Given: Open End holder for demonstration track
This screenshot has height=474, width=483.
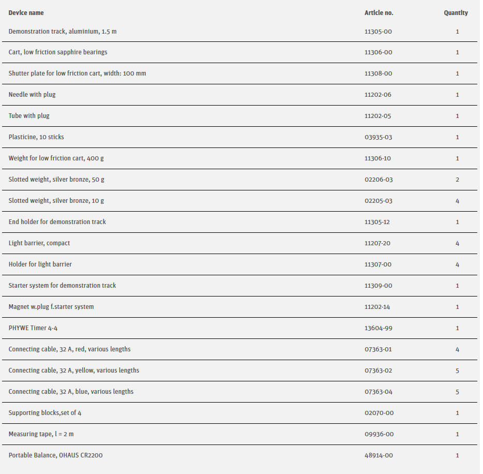Looking at the screenshot, I should 57,222.
